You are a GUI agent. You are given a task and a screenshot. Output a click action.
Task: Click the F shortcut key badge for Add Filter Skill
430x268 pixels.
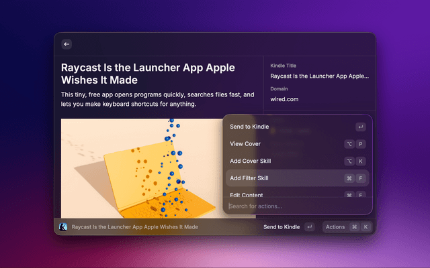click(361, 178)
